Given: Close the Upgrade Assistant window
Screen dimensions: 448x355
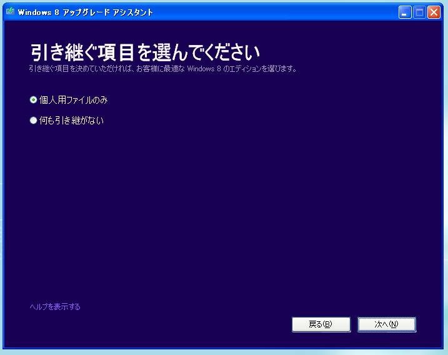Looking at the screenshot, I should [434, 12].
